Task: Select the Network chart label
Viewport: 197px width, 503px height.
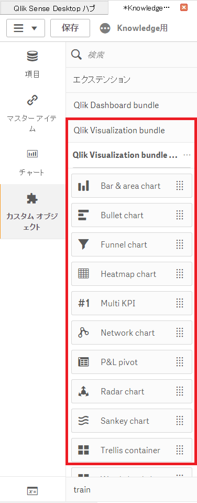Action: pos(127,333)
